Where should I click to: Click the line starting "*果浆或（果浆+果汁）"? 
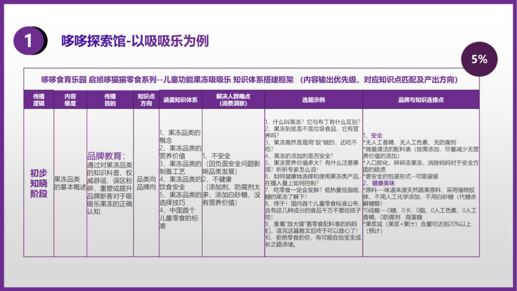pos(417,227)
